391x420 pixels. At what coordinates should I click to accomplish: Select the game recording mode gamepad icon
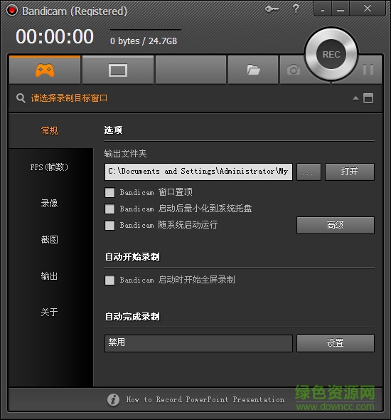[45, 70]
